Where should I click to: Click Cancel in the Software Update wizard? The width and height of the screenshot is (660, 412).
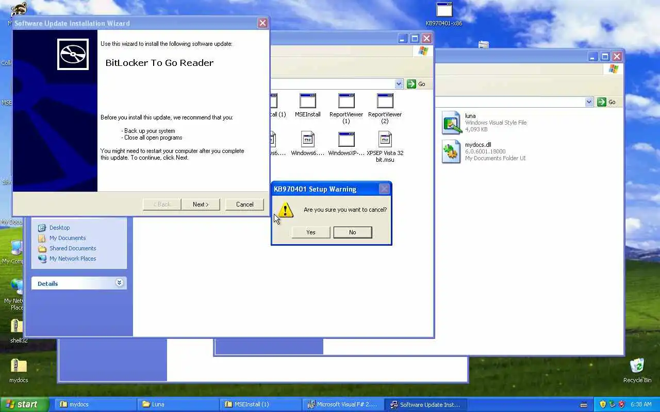tap(244, 204)
